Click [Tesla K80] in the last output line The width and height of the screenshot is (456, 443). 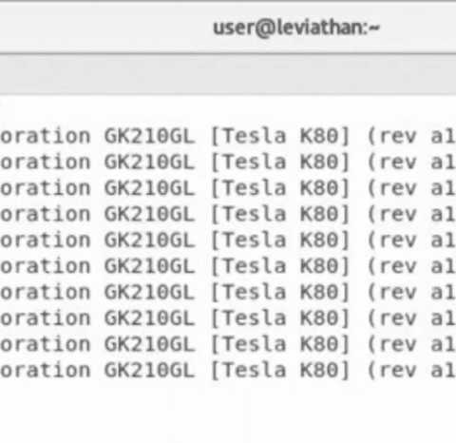coord(280,371)
